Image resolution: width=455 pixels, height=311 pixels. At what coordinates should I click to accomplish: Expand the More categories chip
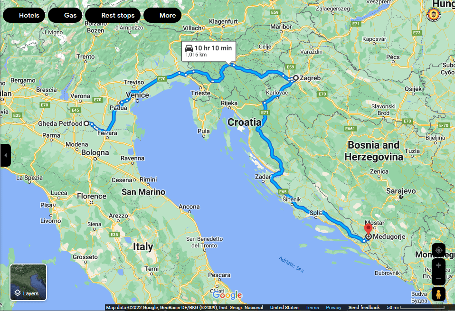(x=162, y=15)
